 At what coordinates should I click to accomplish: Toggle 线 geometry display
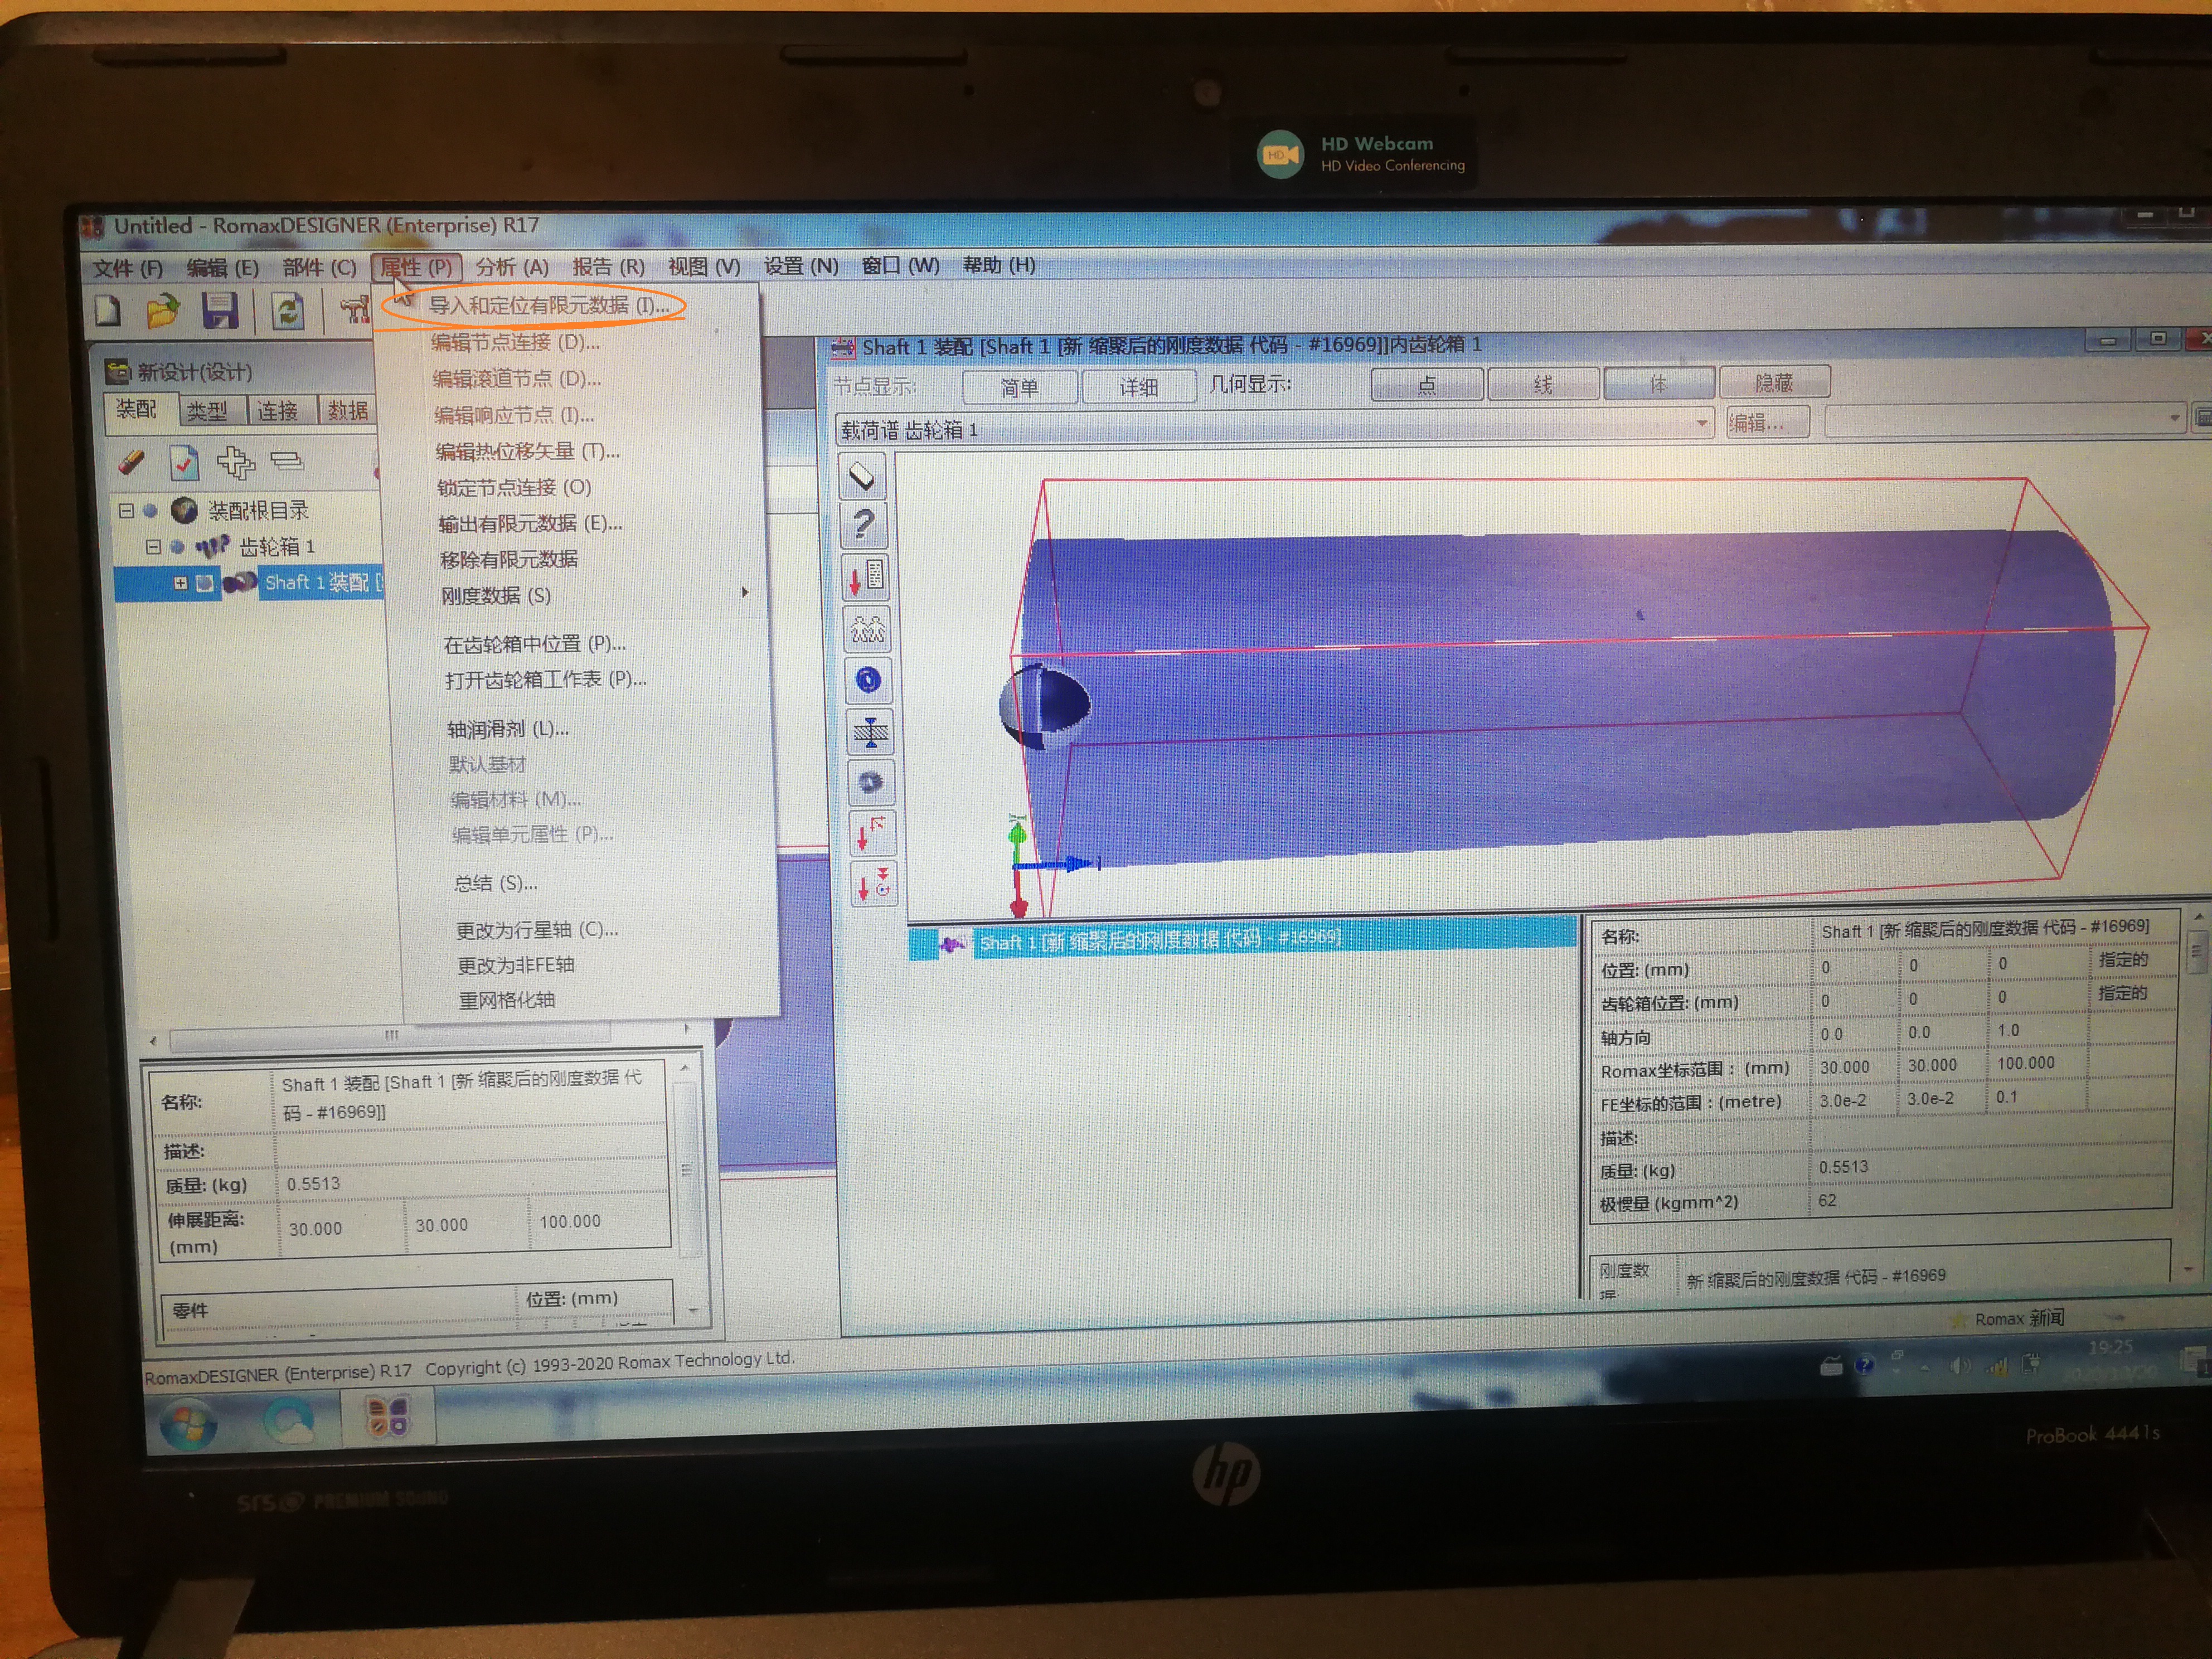1543,384
